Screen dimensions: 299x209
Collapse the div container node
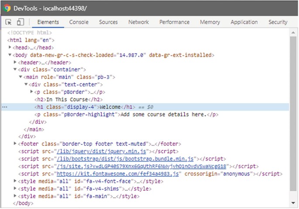pyautogui.click(x=15, y=70)
